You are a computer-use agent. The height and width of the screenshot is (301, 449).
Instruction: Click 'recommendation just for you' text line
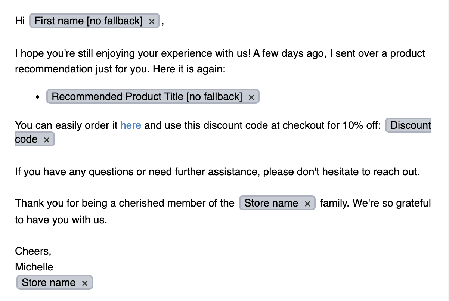coord(120,69)
